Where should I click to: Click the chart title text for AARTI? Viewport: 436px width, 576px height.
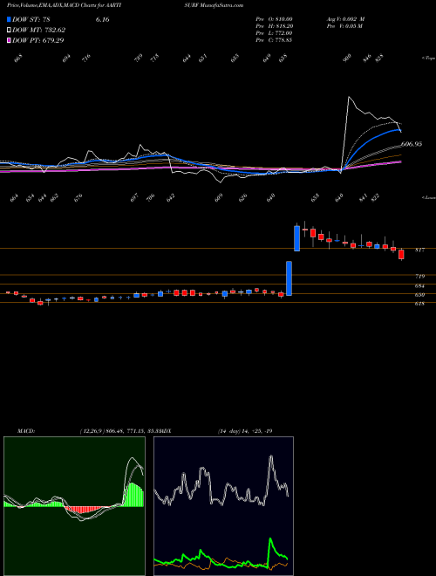pos(66,5)
